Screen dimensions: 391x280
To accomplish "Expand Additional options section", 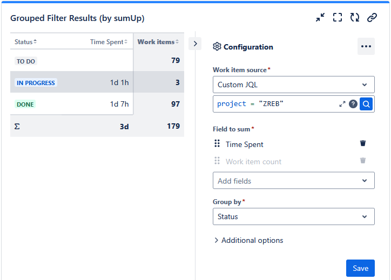I will coord(248,240).
